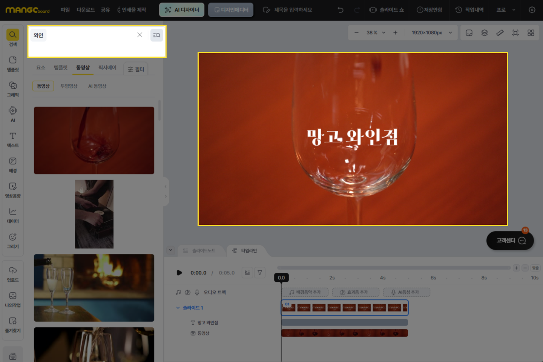Select the 투명영상 filter option
The height and width of the screenshot is (362, 543).
69,86
